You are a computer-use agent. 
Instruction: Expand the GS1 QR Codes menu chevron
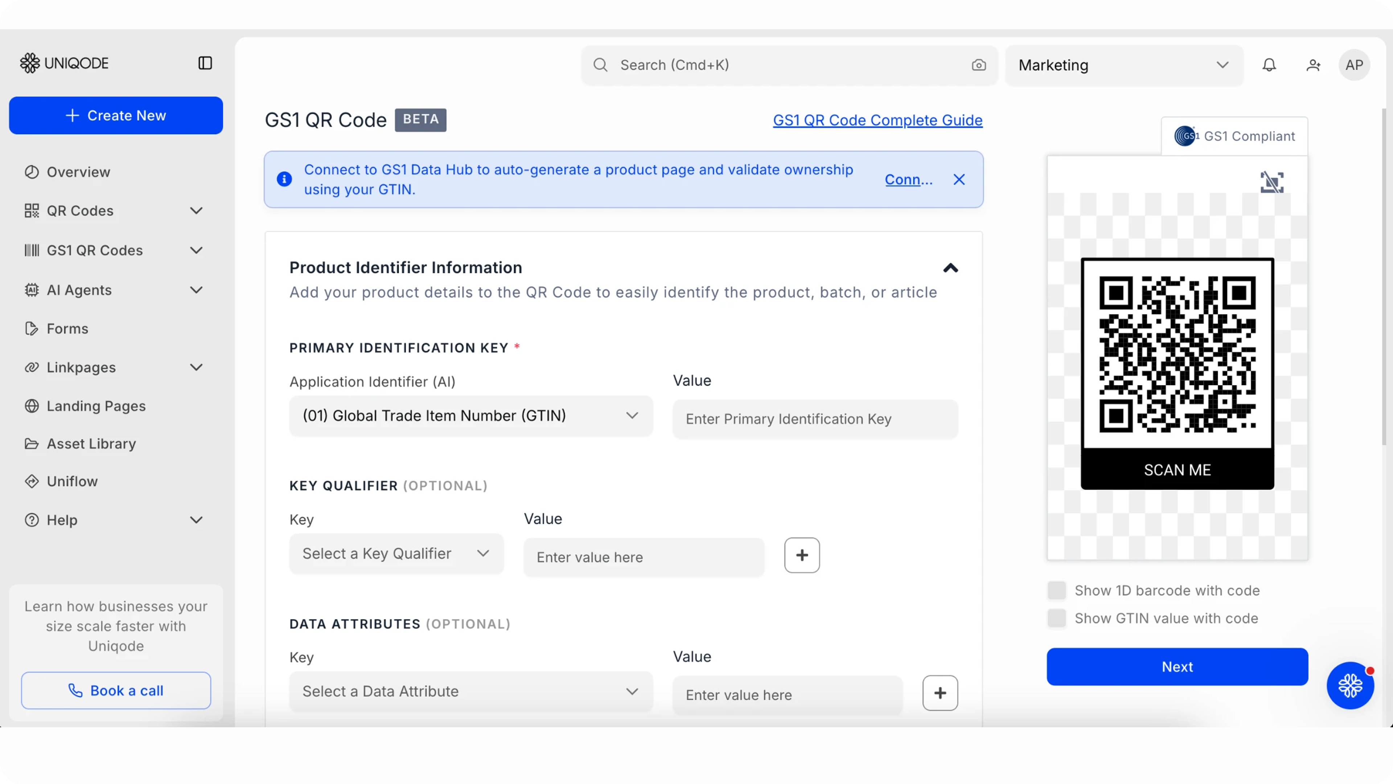(x=196, y=250)
